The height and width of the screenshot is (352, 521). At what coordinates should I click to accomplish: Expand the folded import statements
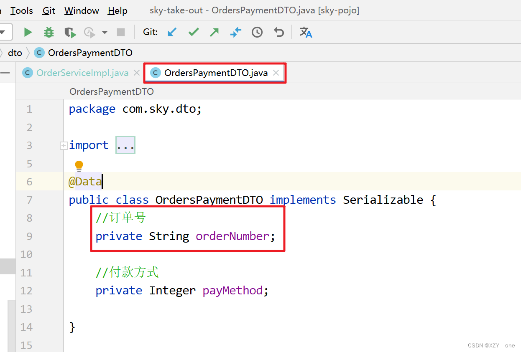pyautogui.click(x=64, y=145)
